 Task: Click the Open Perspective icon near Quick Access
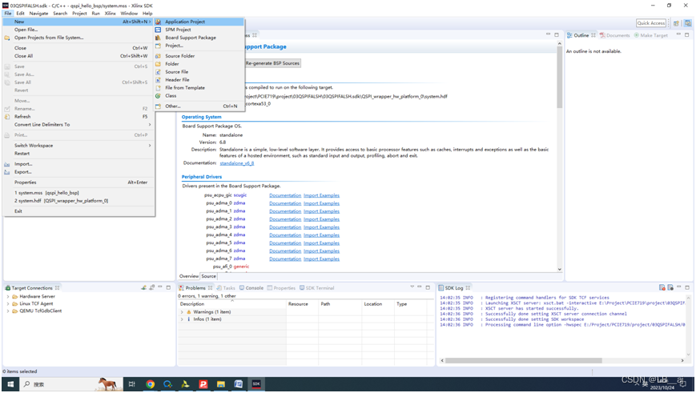pyautogui.click(x=676, y=23)
